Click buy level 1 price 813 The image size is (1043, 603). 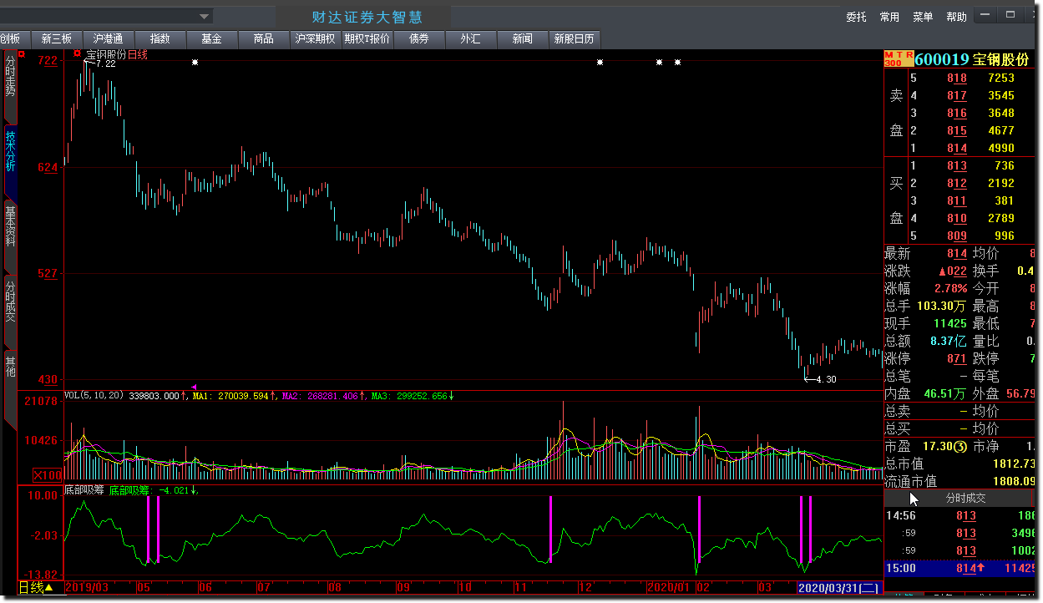[956, 165]
